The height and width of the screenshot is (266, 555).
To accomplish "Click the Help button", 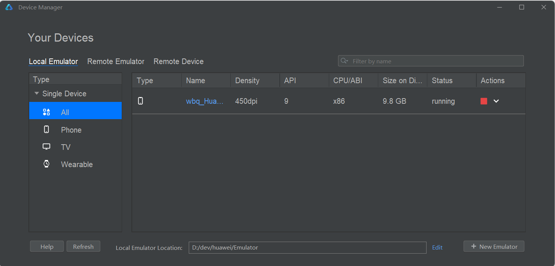I will coord(47,247).
